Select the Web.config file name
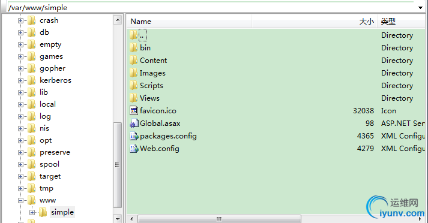428x223 pixels. pos(160,148)
